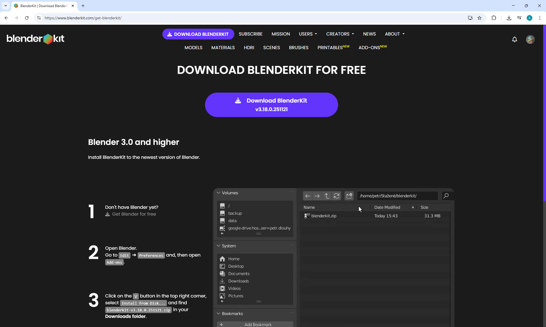Expand the CREATORS dropdown menu
Viewport: 546px width, 327px height.
(x=340, y=34)
